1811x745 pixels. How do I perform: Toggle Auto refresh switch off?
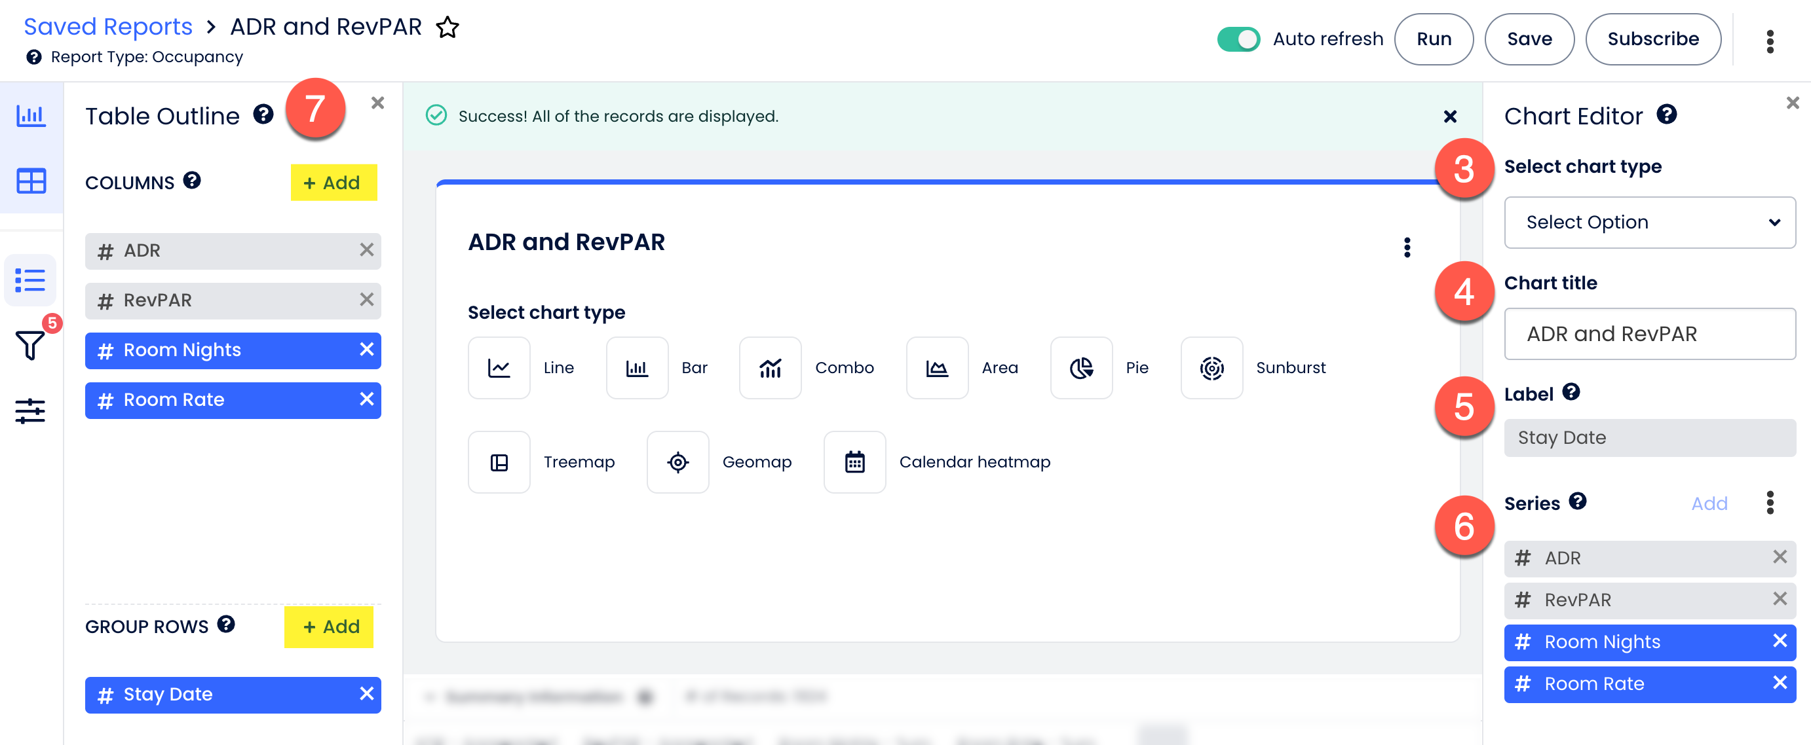(1238, 39)
